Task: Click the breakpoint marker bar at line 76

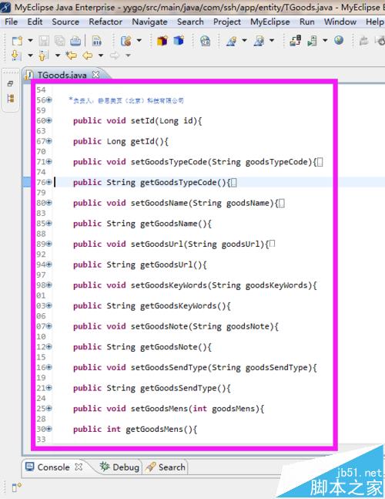Action: point(27,182)
